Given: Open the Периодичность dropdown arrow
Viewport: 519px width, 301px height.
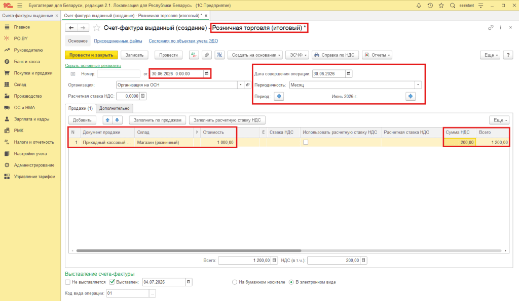Looking at the screenshot, I should [418, 85].
